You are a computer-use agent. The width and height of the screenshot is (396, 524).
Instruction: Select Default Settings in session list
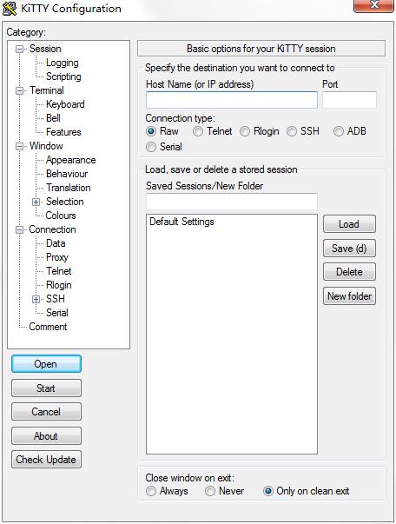[181, 222]
